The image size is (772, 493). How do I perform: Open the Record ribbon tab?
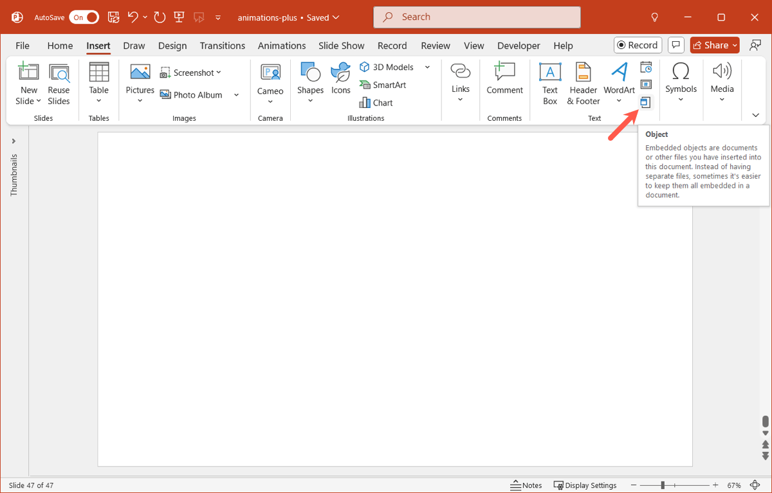392,46
